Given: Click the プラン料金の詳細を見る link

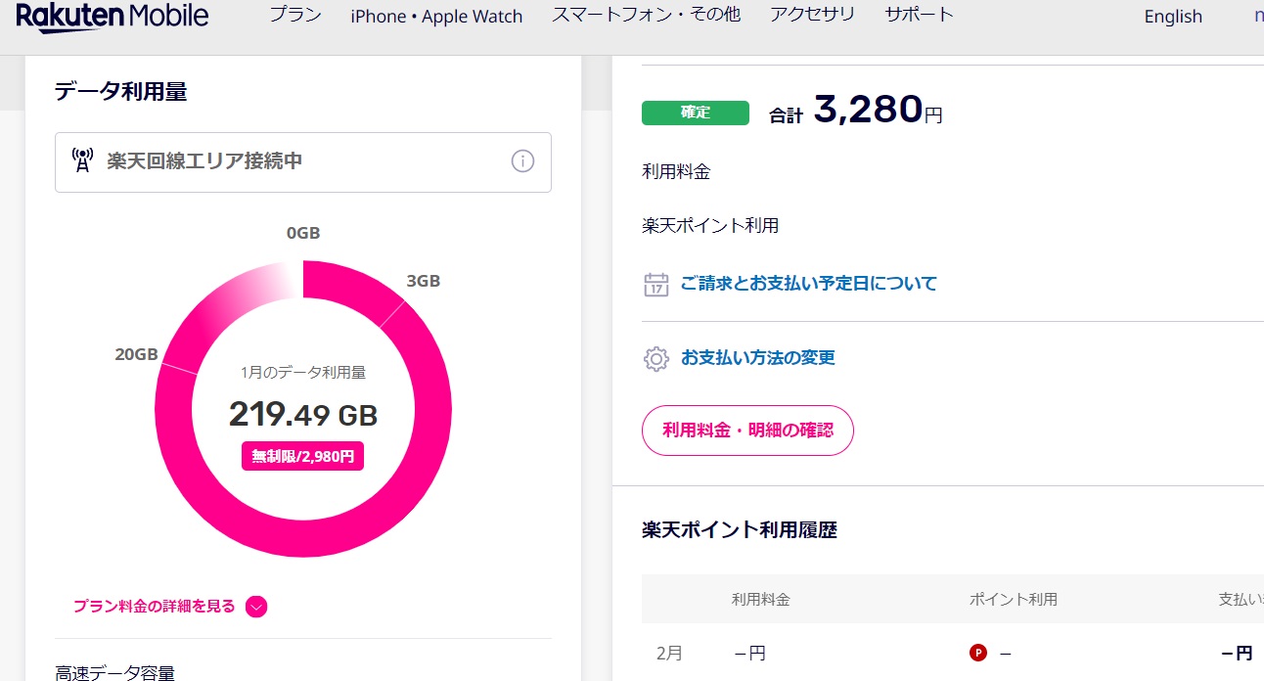Looking at the screenshot, I should pos(155,607).
